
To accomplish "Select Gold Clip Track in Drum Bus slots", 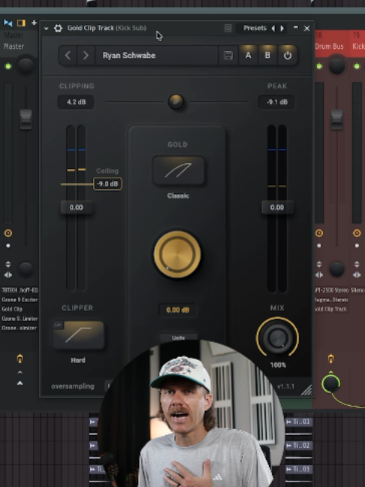I will pyautogui.click(x=331, y=309).
